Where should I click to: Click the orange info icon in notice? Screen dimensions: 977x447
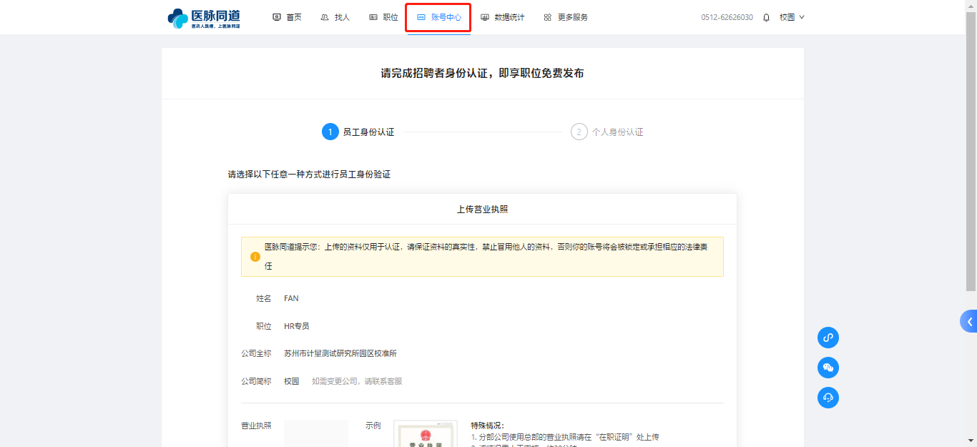point(255,257)
